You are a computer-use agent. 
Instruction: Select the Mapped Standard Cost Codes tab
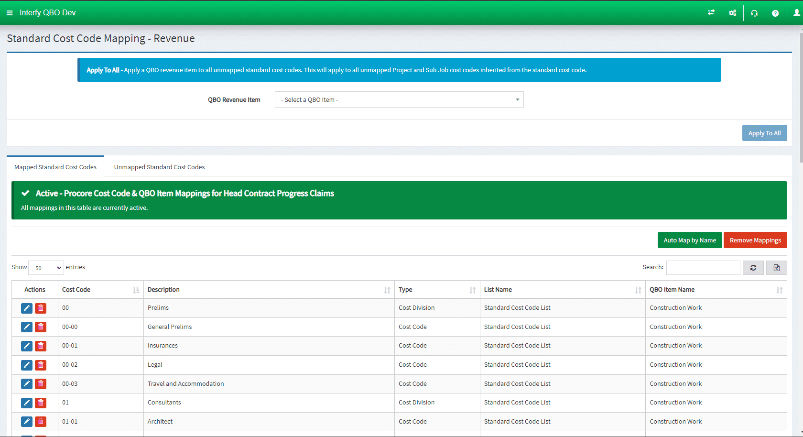point(55,166)
